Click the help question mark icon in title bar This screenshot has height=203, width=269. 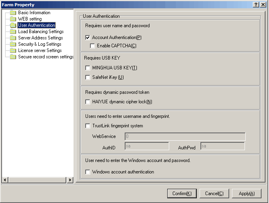pyautogui.click(x=256, y=4)
